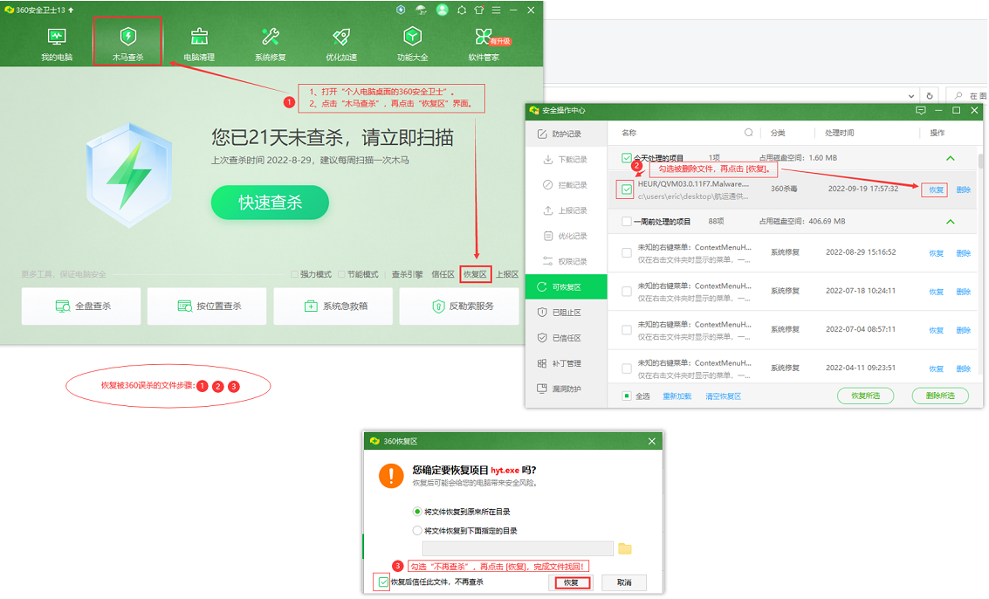Open the 补丁管理 sidebar item
The width and height of the screenshot is (989, 599).
click(x=566, y=363)
